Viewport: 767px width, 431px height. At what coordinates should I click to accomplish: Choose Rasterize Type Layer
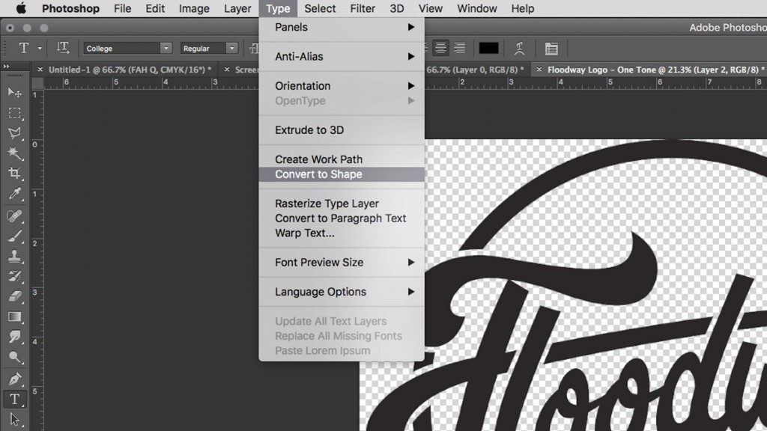342,204
